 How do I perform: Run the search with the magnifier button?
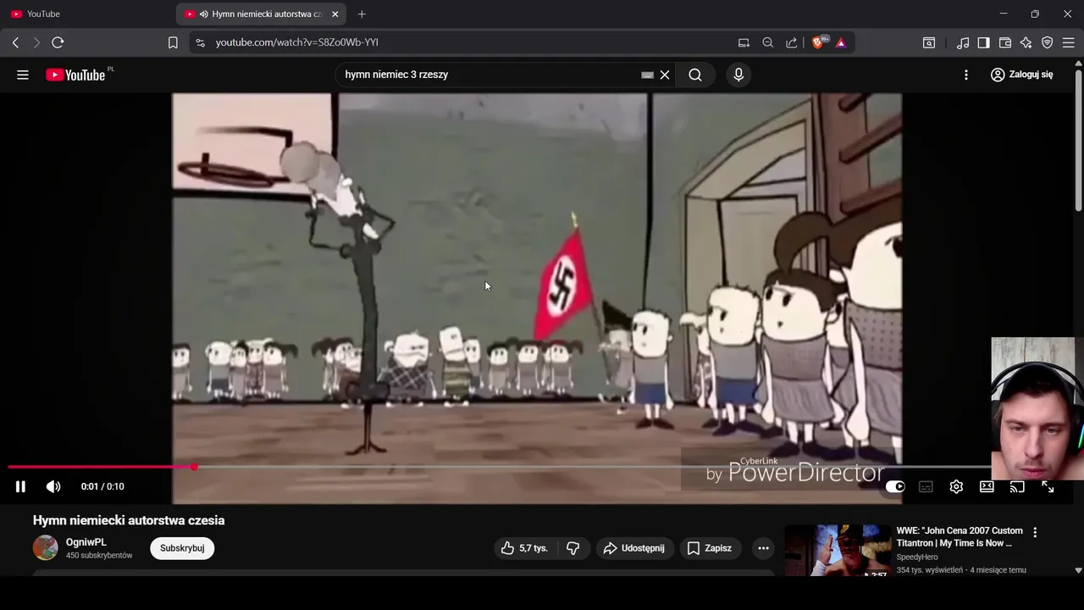click(x=695, y=75)
